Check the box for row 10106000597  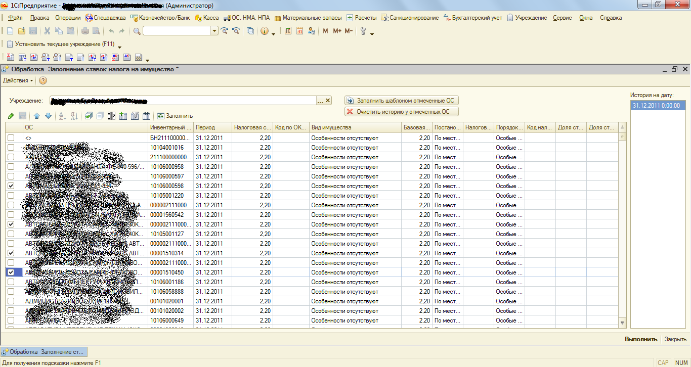click(11, 176)
